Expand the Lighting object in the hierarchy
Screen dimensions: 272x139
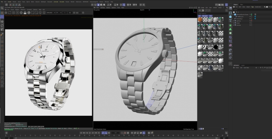click(x=234, y=21)
